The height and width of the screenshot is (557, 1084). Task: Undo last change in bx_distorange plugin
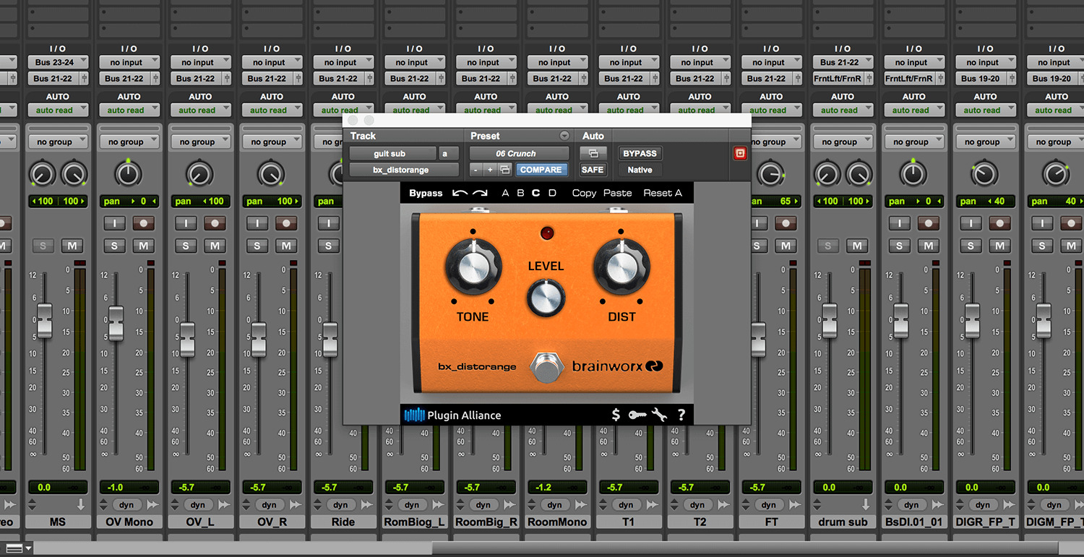[460, 193]
